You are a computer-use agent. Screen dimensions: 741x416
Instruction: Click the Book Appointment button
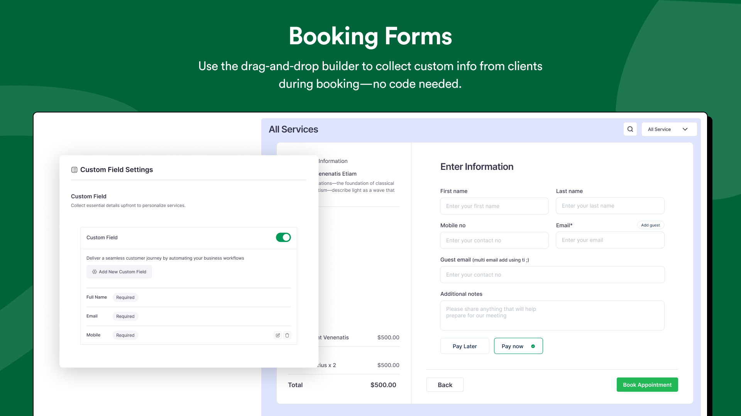647,384
